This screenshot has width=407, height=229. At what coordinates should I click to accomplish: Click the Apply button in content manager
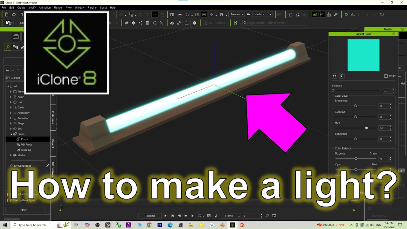pos(24,210)
